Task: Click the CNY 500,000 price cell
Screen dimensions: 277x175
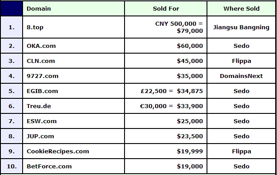Action: (166, 27)
